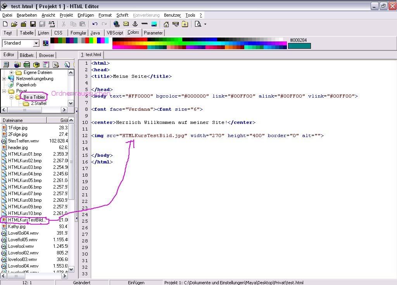Collapse the Privat folder

click(4, 91)
